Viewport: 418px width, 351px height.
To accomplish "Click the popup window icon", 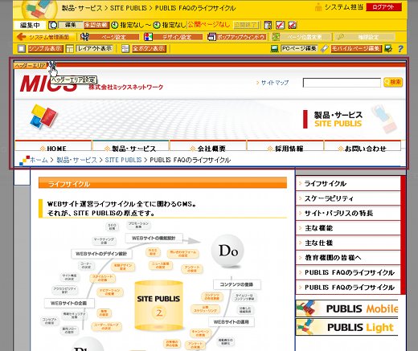I will pyautogui.click(x=211, y=37).
